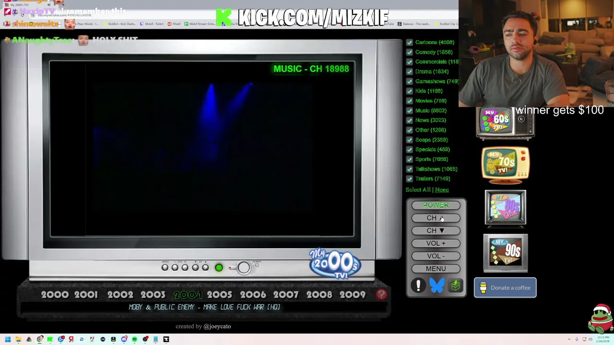This screenshot has height=345, width=614.
Task: Toggle the Drama (1634) category checkbox
Action: point(409,71)
